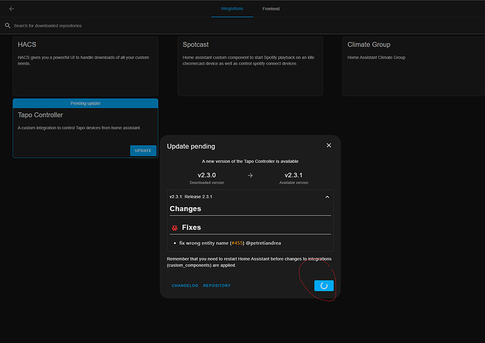
Task: Switch to the Integrations tab
Action: click(x=232, y=8)
